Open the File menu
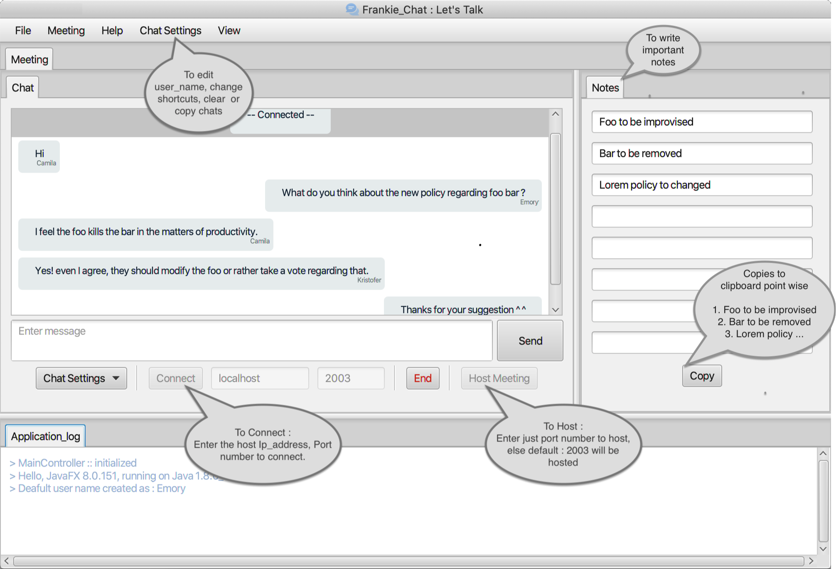 click(x=23, y=30)
